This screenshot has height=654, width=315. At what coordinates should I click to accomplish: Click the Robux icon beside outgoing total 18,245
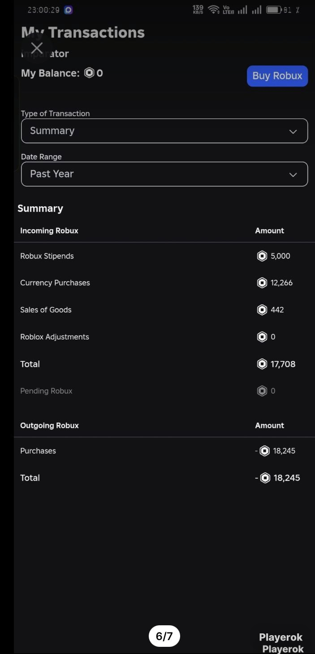coord(265,478)
